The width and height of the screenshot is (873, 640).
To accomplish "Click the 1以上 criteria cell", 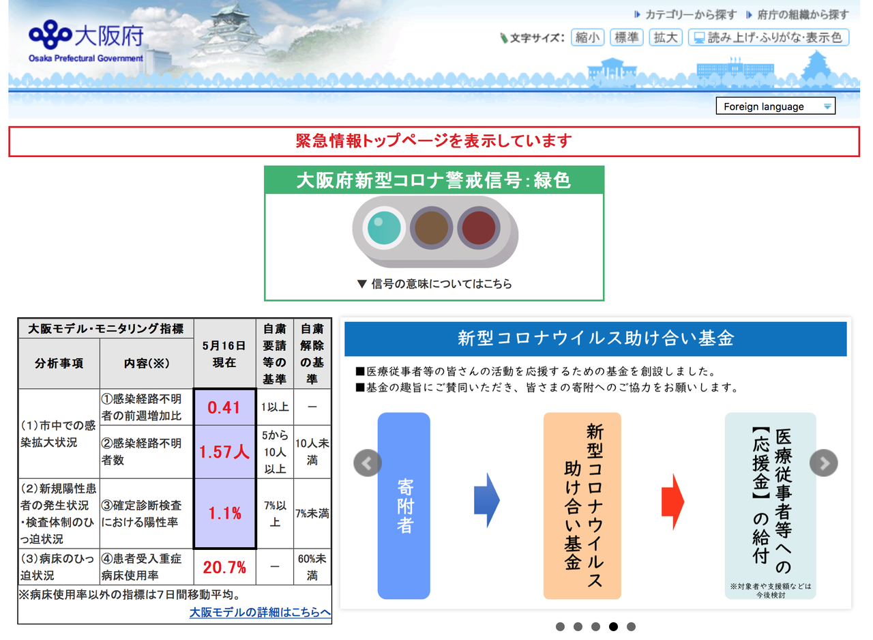I will (275, 407).
